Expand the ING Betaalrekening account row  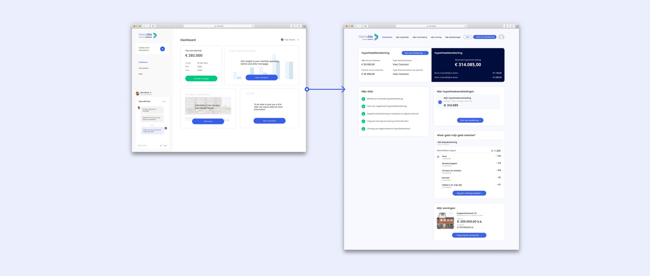[469, 143]
